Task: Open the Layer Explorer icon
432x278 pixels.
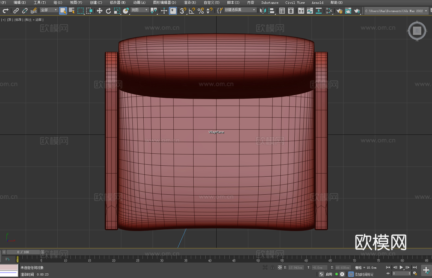Action: click(291, 11)
